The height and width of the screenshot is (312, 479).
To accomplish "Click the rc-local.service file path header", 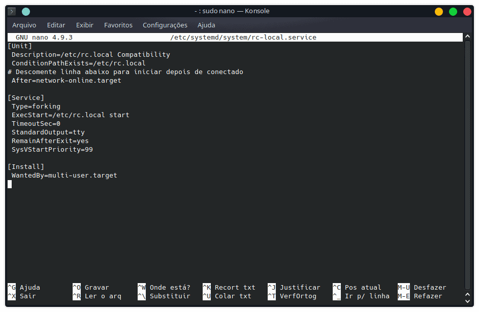I will [x=243, y=37].
